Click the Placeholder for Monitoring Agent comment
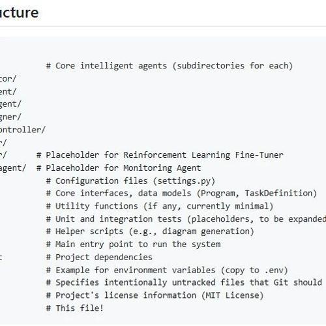The width and height of the screenshot is (326, 326). [119, 168]
